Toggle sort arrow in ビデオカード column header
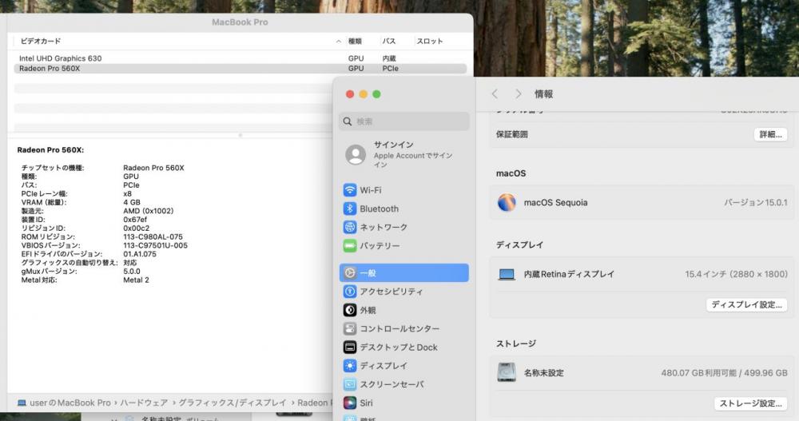 click(x=338, y=42)
